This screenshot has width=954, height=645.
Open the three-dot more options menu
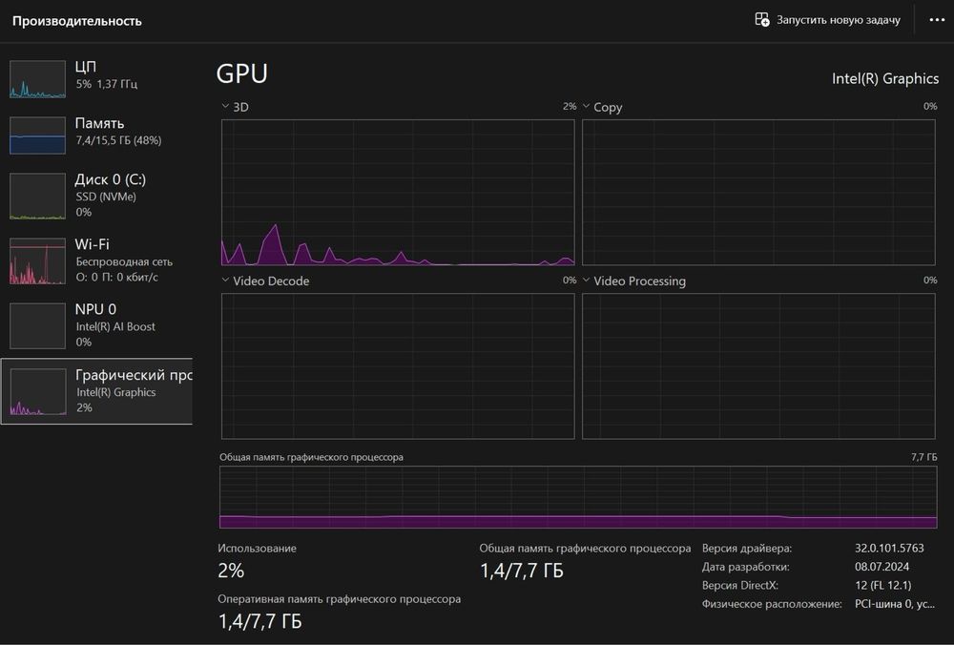pos(936,20)
